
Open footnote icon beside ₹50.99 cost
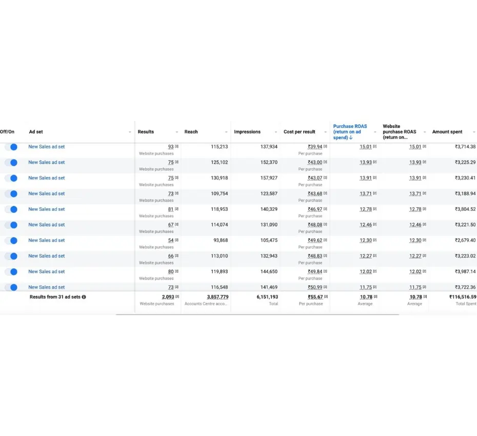[325, 287]
